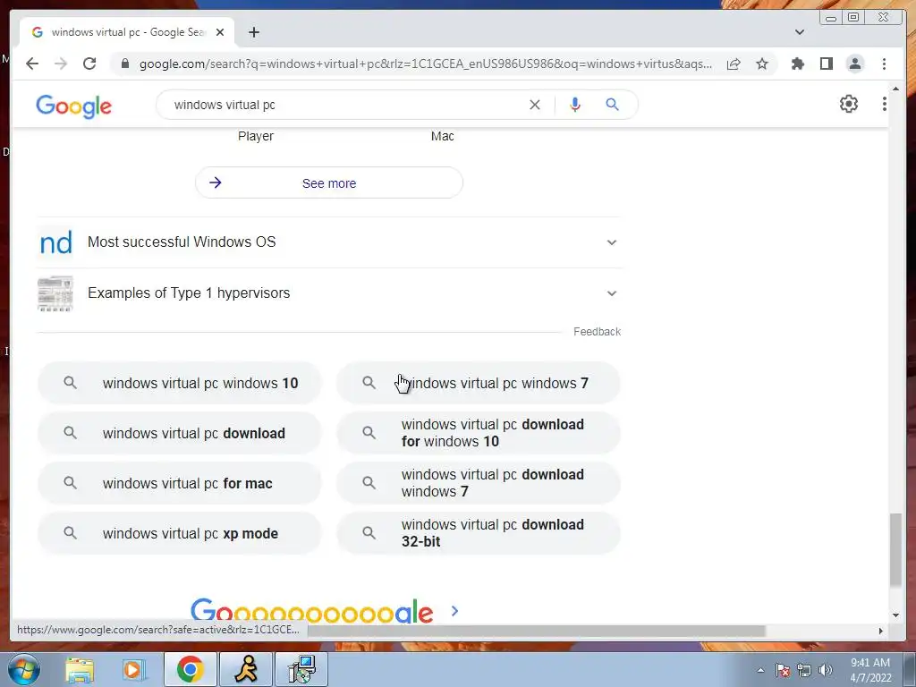Close the windows virtual pc tab

(x=220, y=32)
